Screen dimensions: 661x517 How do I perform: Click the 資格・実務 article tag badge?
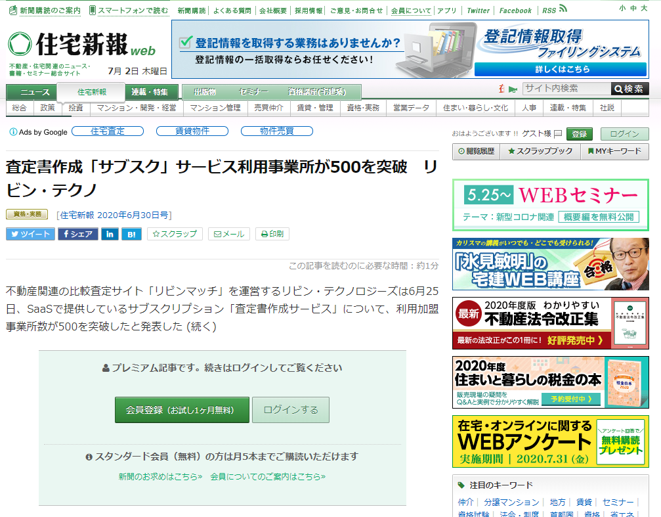27,214
